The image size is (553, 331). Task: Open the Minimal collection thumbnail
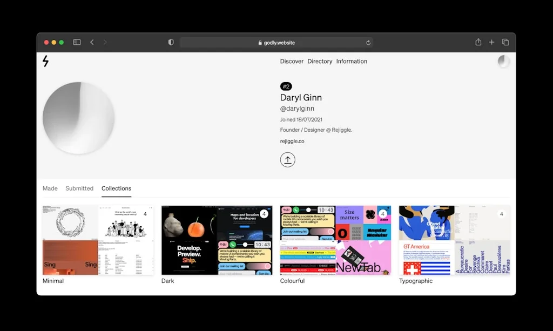click(98, 240)
